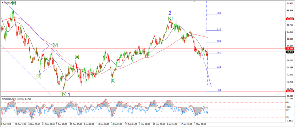295x127 pixels.
Task: Click the chart shift triangle marker at top
Action: pos(194,1)
